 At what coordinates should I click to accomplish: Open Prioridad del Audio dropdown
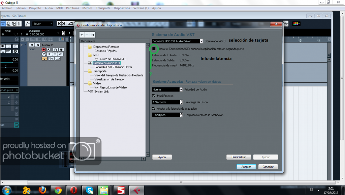[x=181, y=89]
